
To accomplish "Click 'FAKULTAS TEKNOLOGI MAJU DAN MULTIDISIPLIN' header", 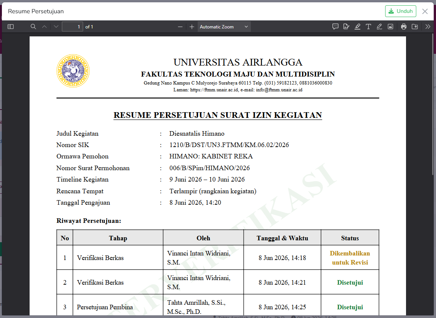I will 238,74.
